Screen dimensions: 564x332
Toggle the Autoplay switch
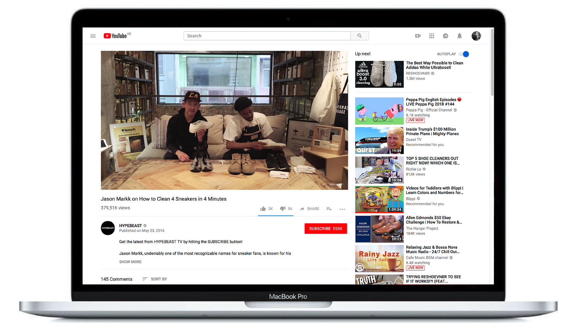coord(464,54)
